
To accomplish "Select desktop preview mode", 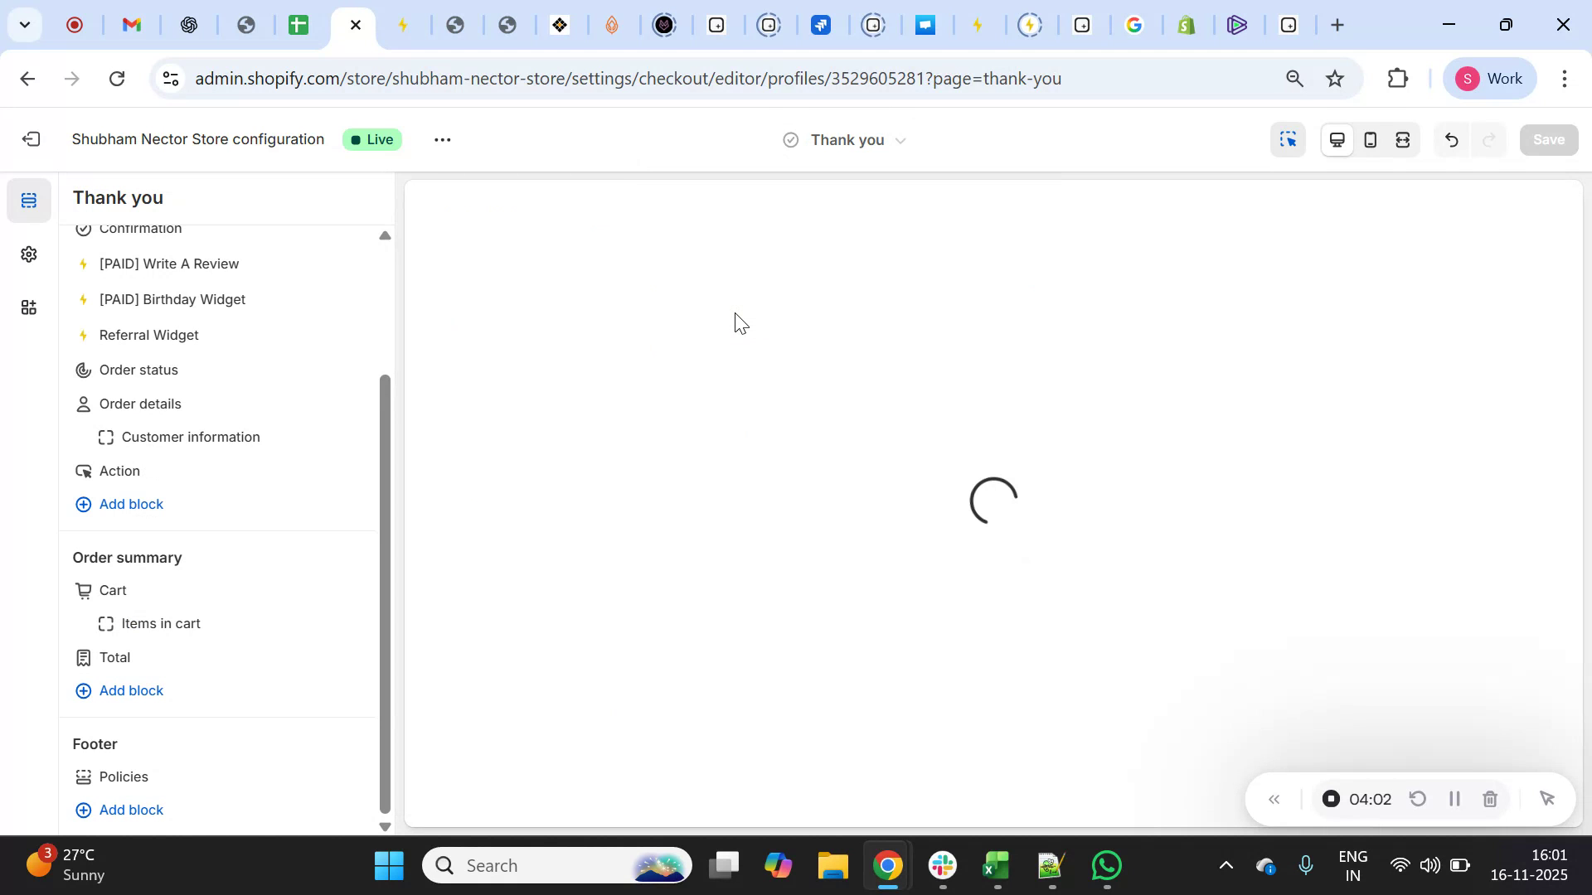I will pyautogui.click(x=1337, y=139).
